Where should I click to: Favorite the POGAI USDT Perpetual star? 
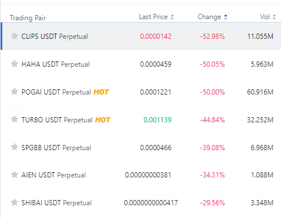(x=14, y=92)
